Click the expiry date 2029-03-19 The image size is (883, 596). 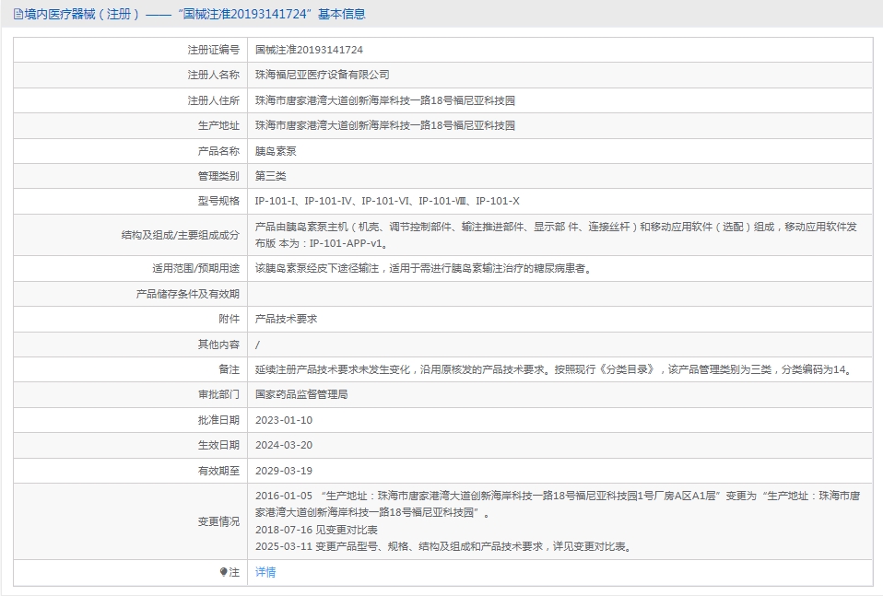click(284, 471)
